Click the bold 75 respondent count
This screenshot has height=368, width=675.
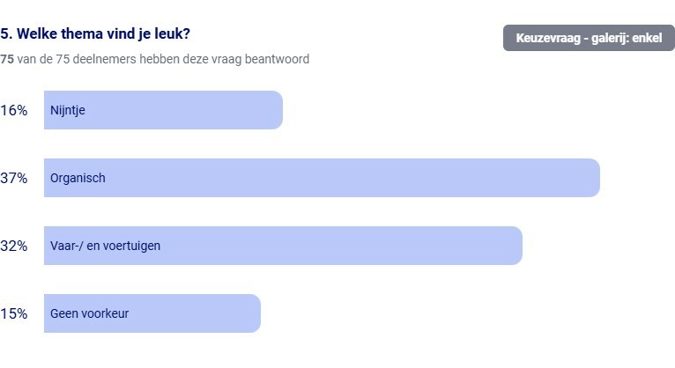pos(7,59)
